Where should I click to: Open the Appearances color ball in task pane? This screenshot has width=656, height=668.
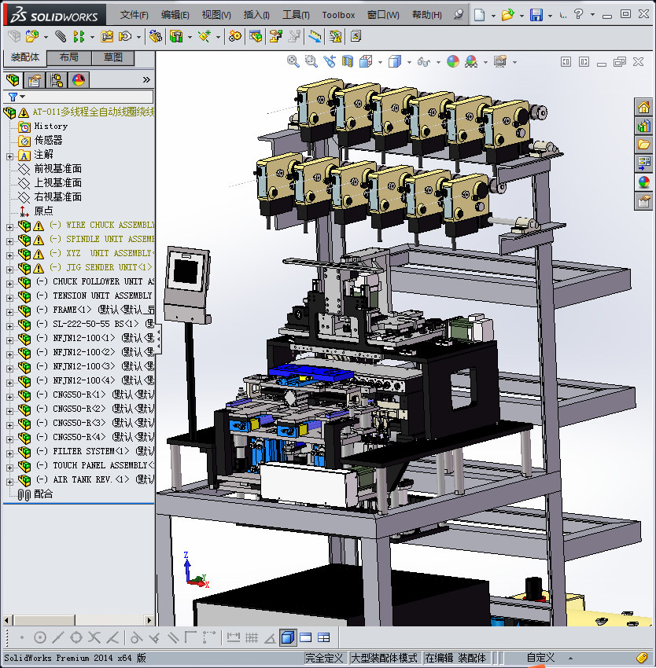[x=644, y=182]
